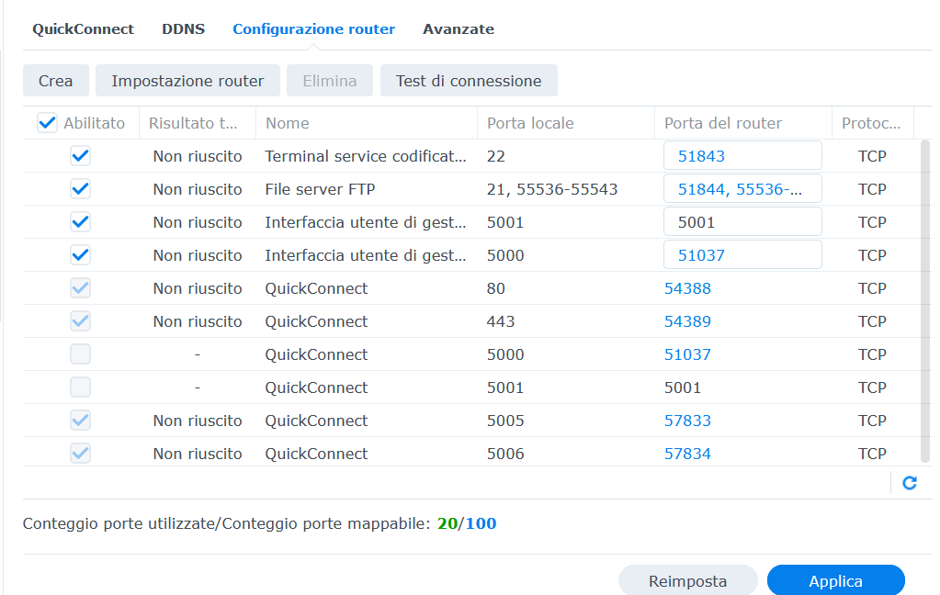Click local port 5006 cell
The width and height of the screenshot is (940, 595).
[505, 454]
